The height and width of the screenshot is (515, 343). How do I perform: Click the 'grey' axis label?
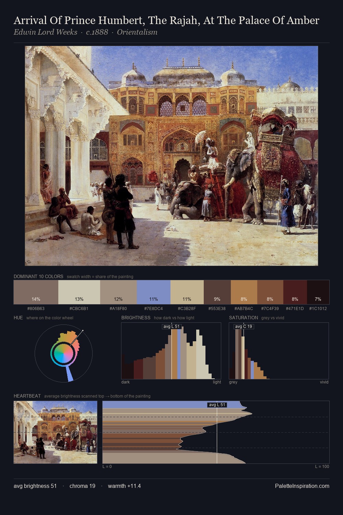(233, 382)
